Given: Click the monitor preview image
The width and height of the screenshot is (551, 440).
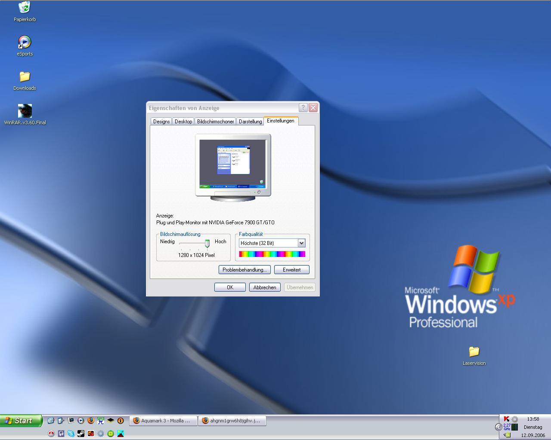Looking at the screenshot, I should pyautogui.click(x=233, y=168).
